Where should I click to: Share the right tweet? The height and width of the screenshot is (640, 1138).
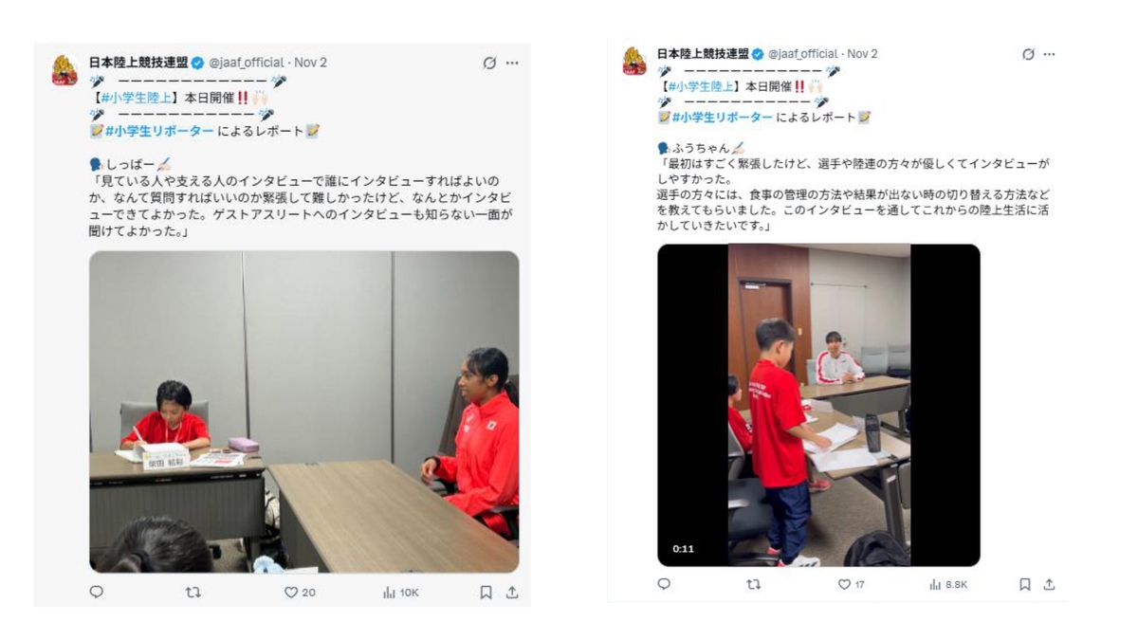[1049, 584]
